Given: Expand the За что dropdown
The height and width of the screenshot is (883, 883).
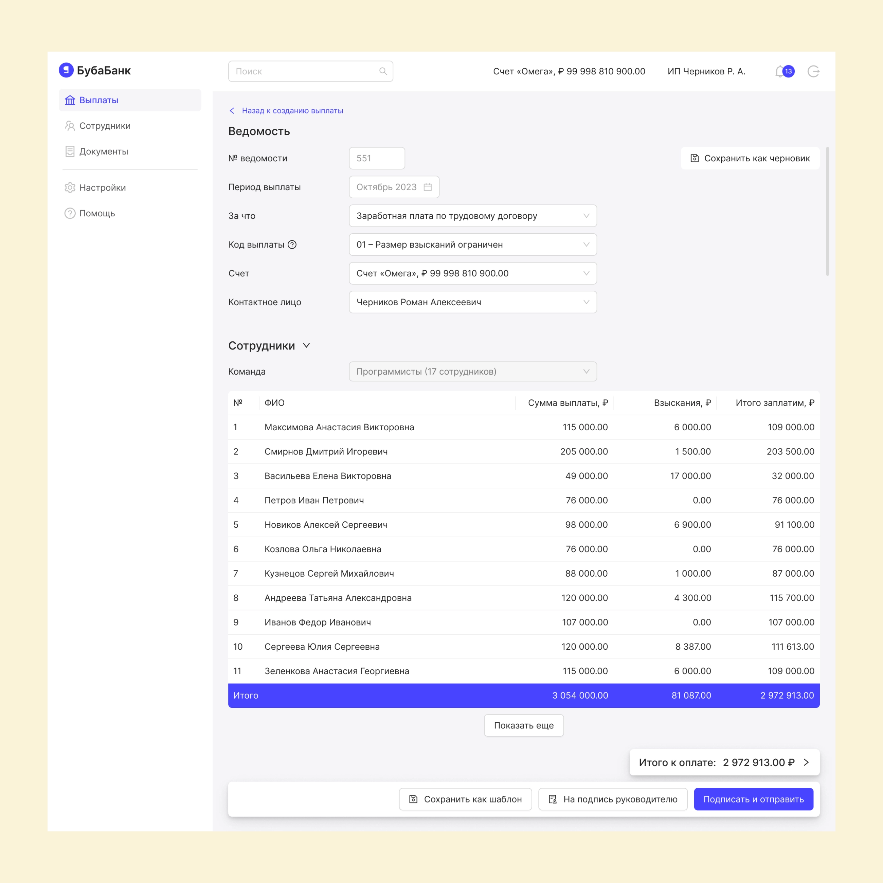Looking at the screenshot, I should [x=473, y=216].
